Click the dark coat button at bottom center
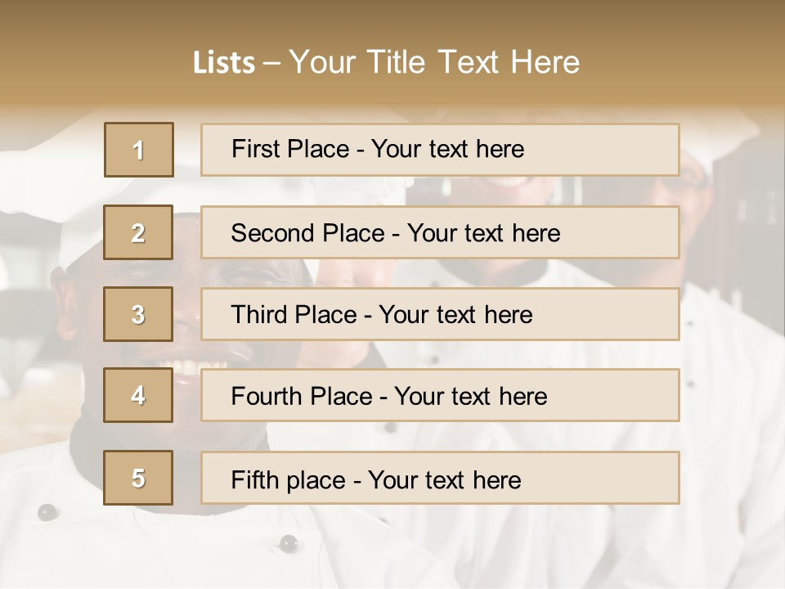 (288, 542)
